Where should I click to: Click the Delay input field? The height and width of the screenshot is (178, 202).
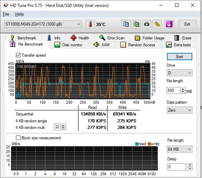(176, 167)
